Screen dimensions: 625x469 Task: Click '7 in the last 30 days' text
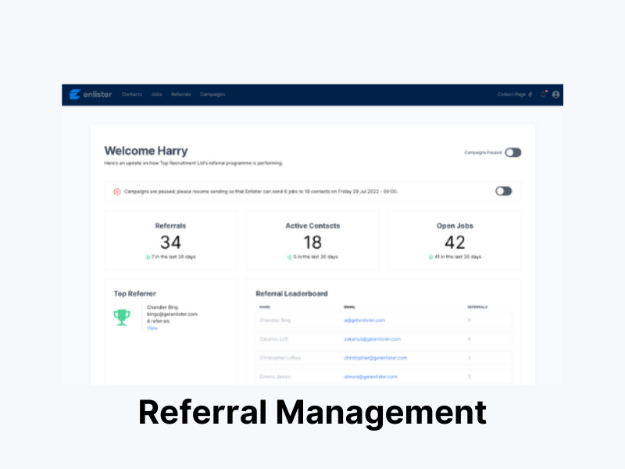click(173, 257)
